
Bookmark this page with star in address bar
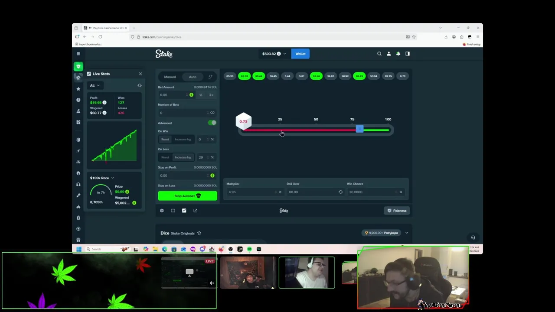414,37
